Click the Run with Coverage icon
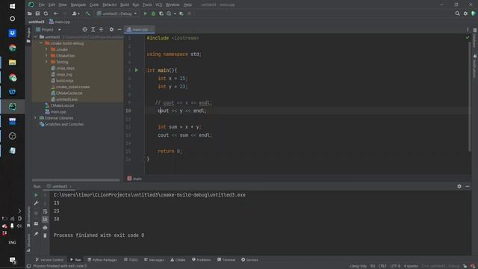This screenshot has width=478, height=269. (161, 13)
